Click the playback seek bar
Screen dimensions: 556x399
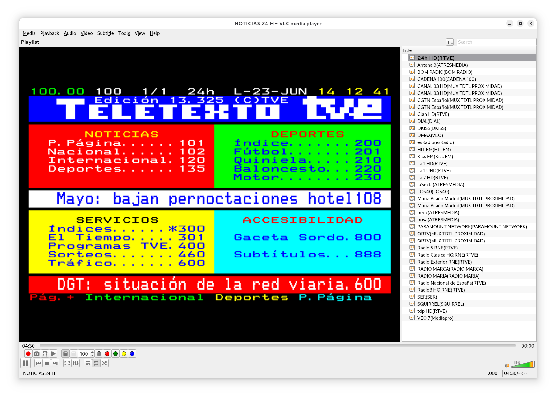point(278,346)
